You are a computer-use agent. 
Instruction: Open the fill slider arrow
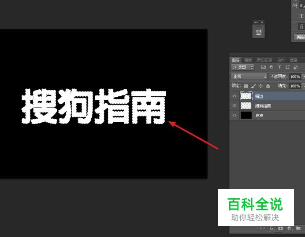click(x=303, y=86)
